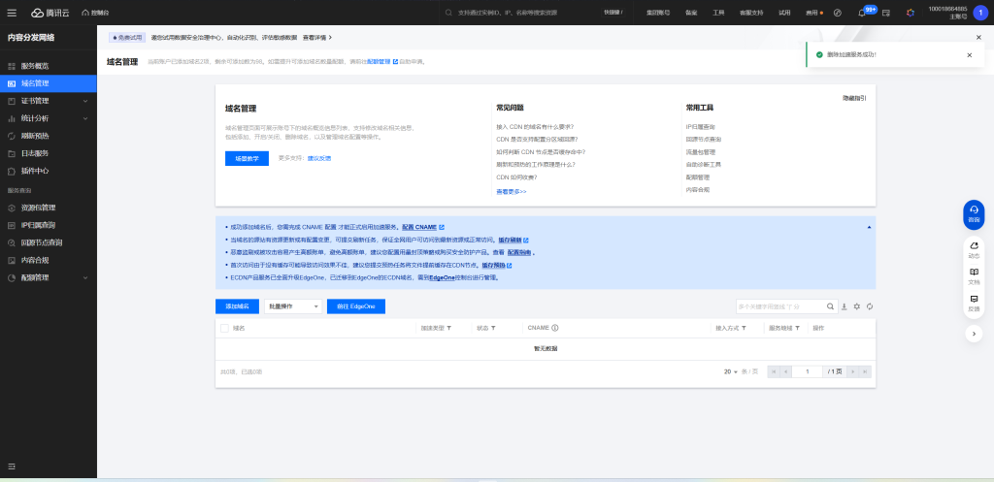Collapse the blue tips panel arrow
The image size is (994, 482).
869,227
